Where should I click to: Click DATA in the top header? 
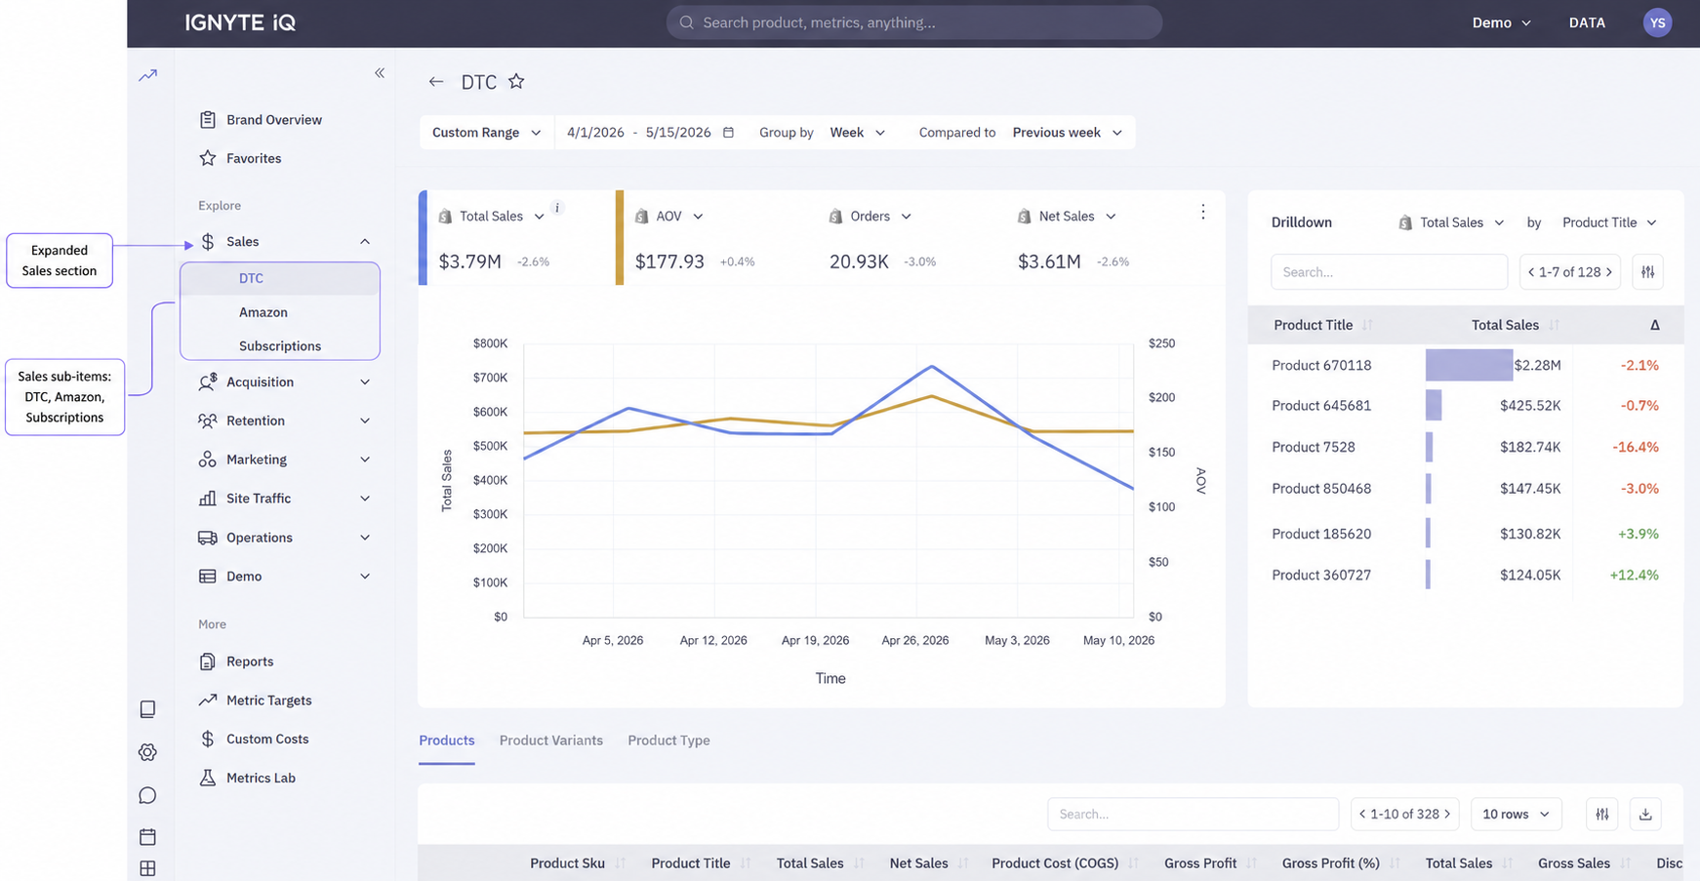click(x=1587, y=22)
